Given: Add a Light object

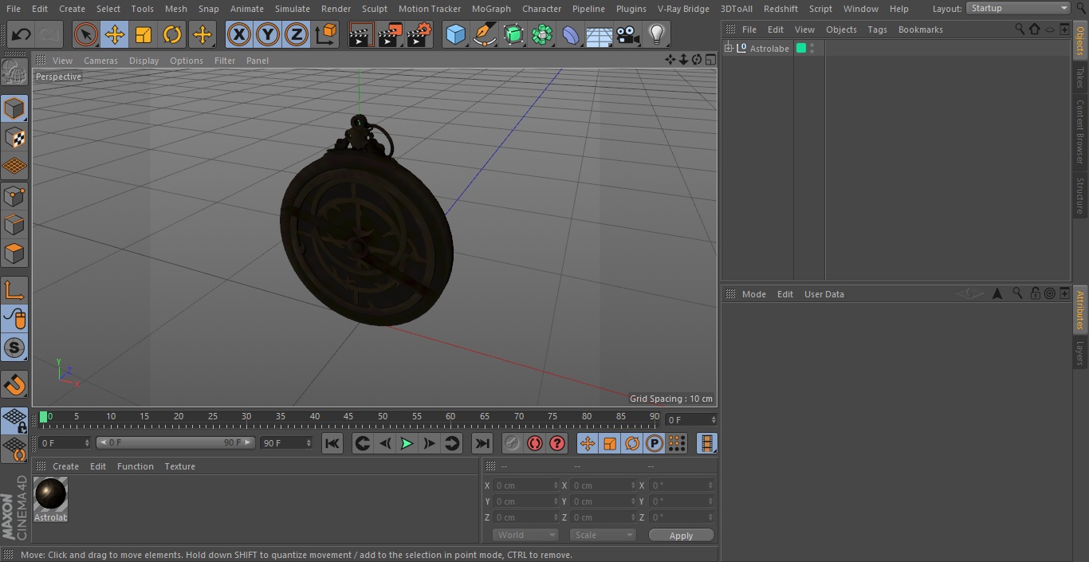Looking at the screenshot, I should pyautogui.click(x=657, y=34).
